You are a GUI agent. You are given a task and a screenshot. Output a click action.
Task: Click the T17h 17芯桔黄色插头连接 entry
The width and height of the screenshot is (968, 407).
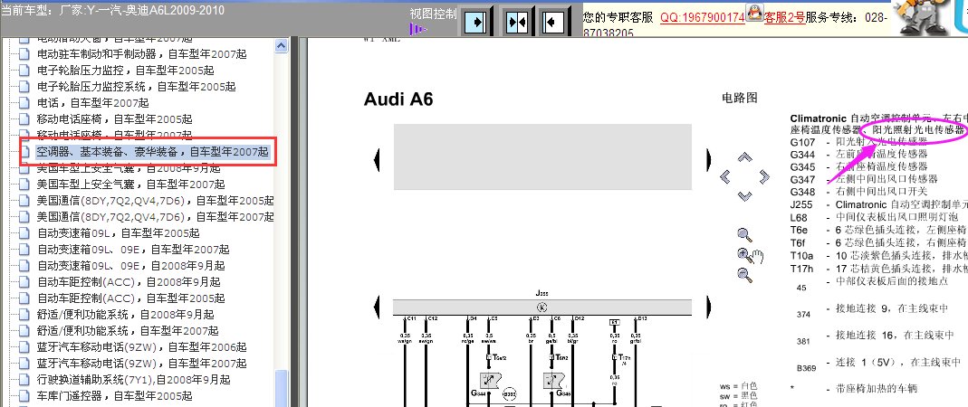878,269
